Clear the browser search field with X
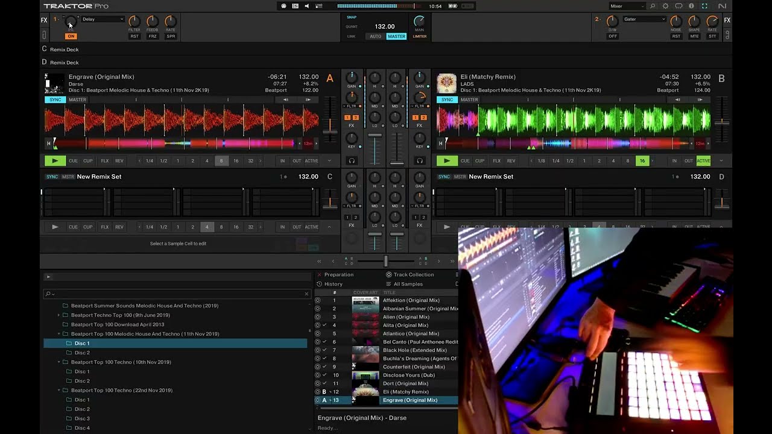Image resolution: width=772 pixels, height=434 pixels. pyautogui.click(x=306, y=294)
